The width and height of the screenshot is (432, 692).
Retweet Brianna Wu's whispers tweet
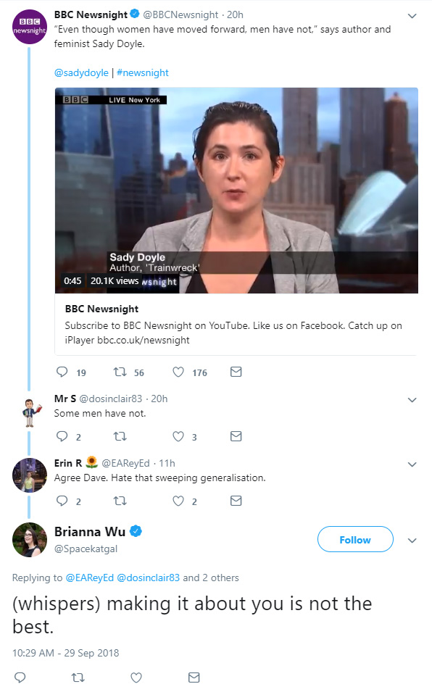click(78, 677)
